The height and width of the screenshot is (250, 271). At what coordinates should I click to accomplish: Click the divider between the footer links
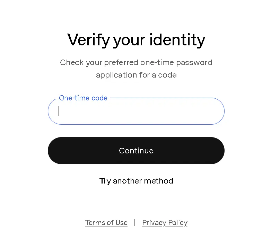[135, 222]
